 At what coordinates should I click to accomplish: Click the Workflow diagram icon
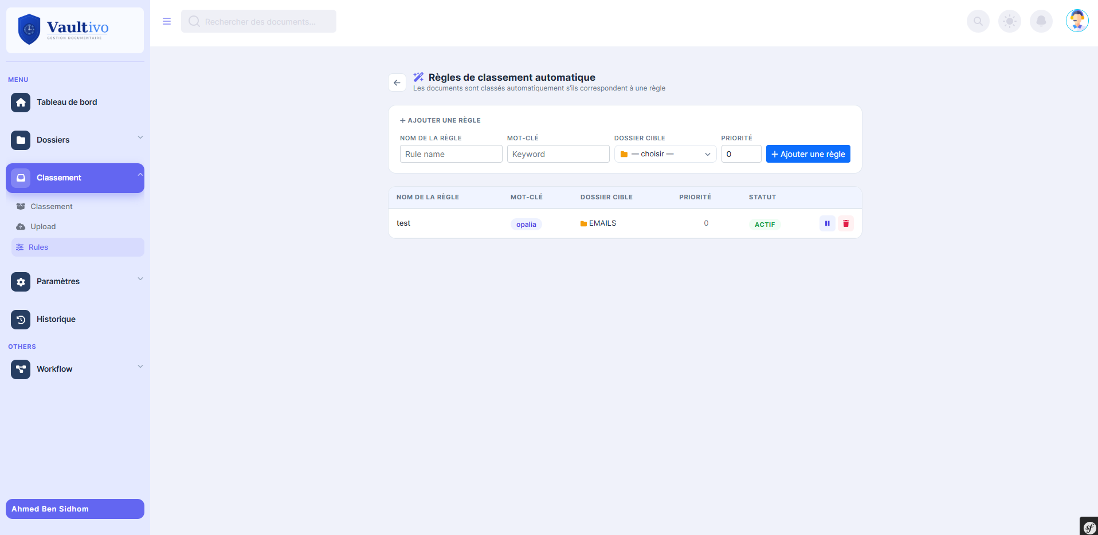pos(21,369)
